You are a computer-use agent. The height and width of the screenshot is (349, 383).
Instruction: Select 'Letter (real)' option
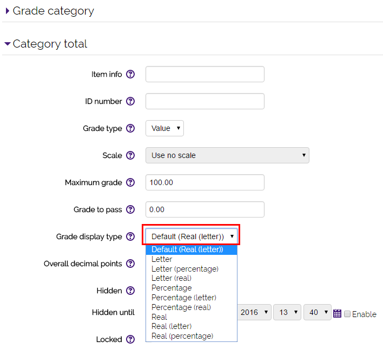pos(191,278)
